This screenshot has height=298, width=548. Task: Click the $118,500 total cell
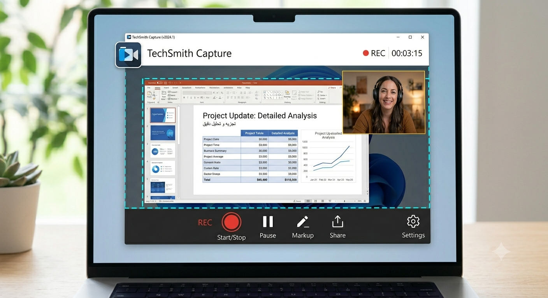pos(283,180)
